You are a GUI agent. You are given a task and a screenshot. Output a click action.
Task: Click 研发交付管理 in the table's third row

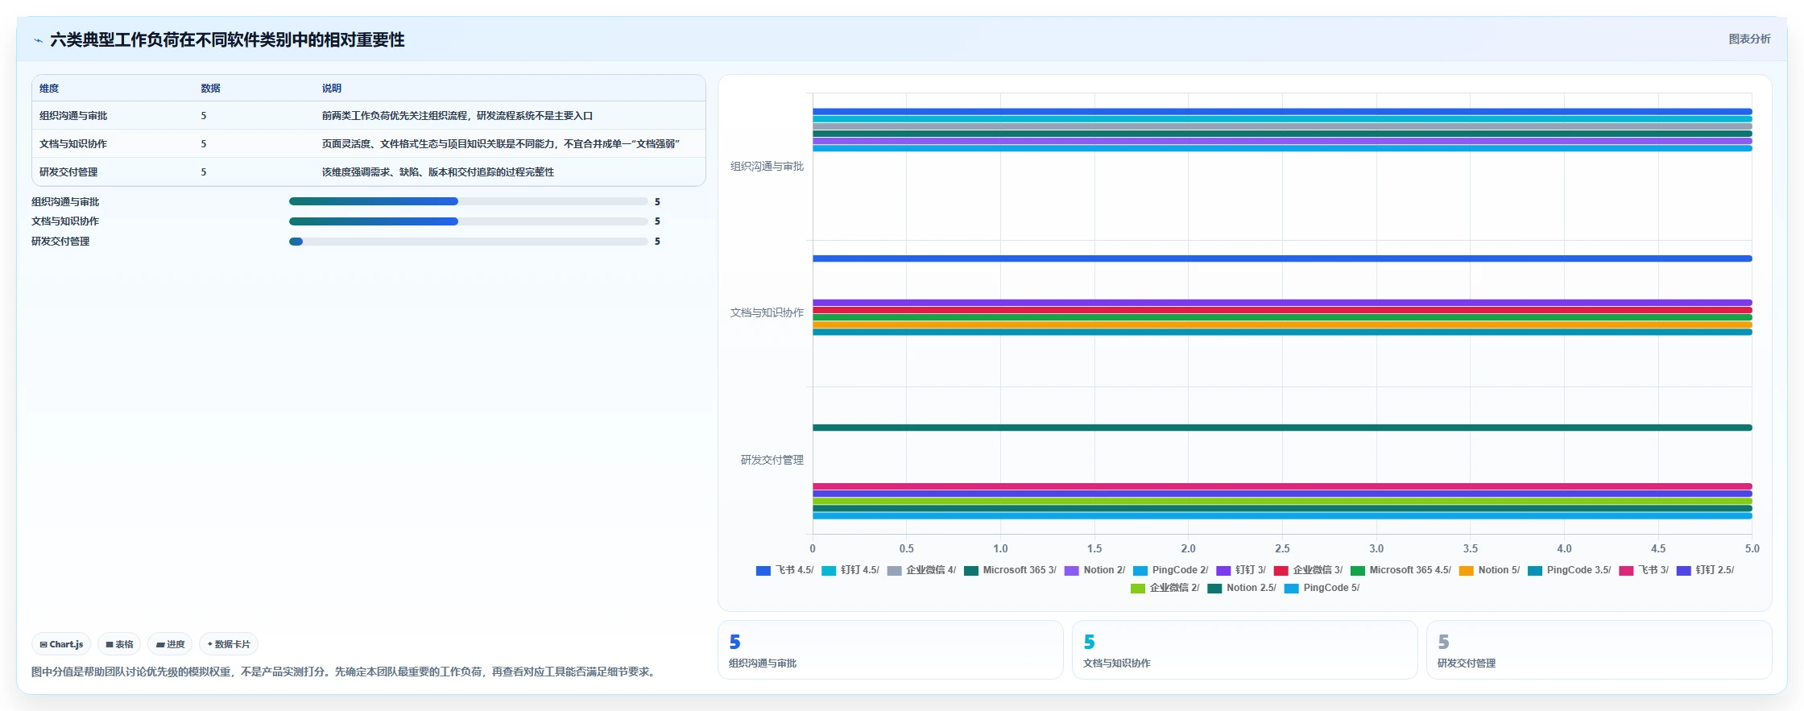pyautogui.click(x=68, y=172)
